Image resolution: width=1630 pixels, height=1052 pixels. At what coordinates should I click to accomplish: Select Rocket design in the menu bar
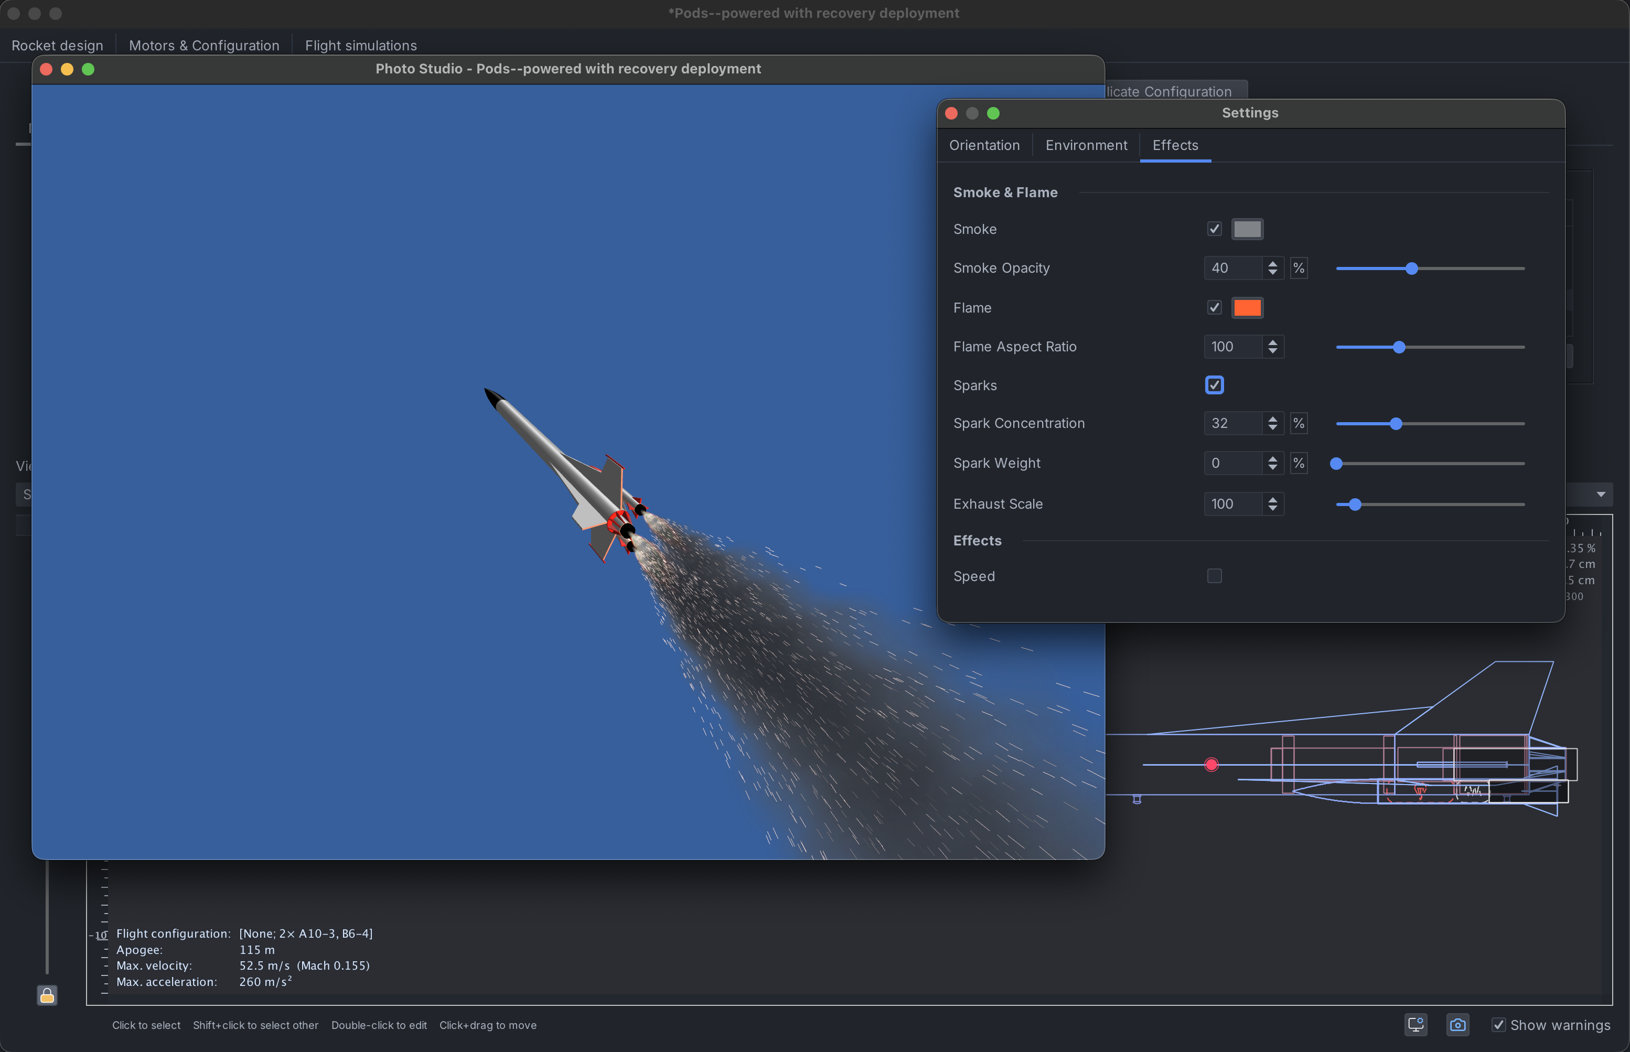point(57,45)
